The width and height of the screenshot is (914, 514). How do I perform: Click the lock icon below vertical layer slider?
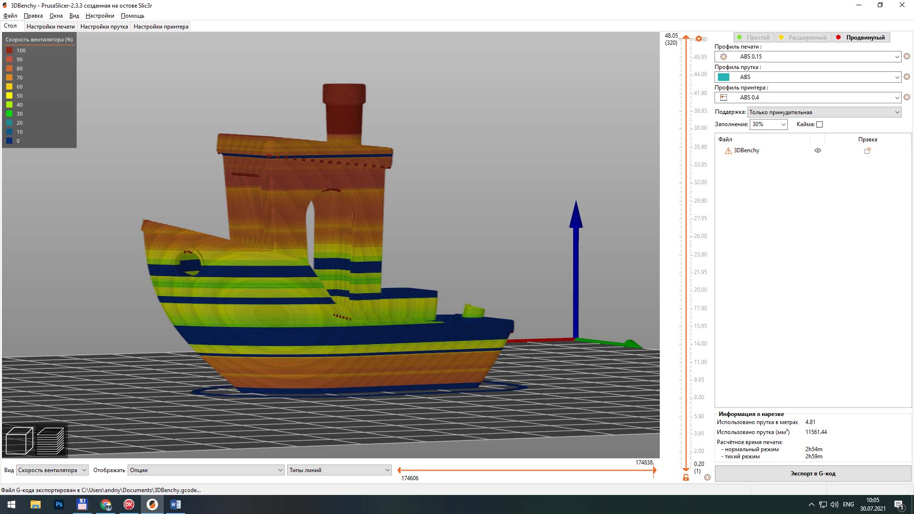click(x=686, y=477)
